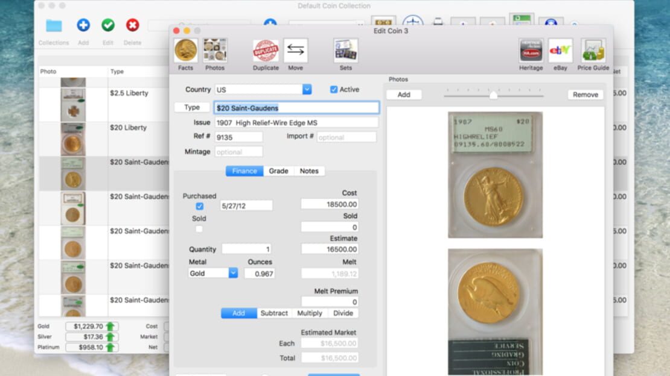Click the Duplicate stamp icon
670x376 pixels.
click(266, 51)
